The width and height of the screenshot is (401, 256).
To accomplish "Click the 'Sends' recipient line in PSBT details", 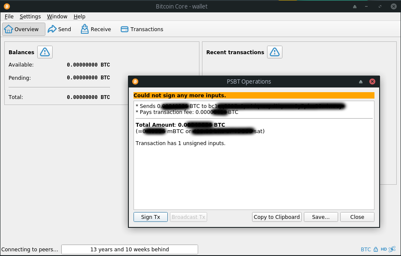I will click(241, 106).
